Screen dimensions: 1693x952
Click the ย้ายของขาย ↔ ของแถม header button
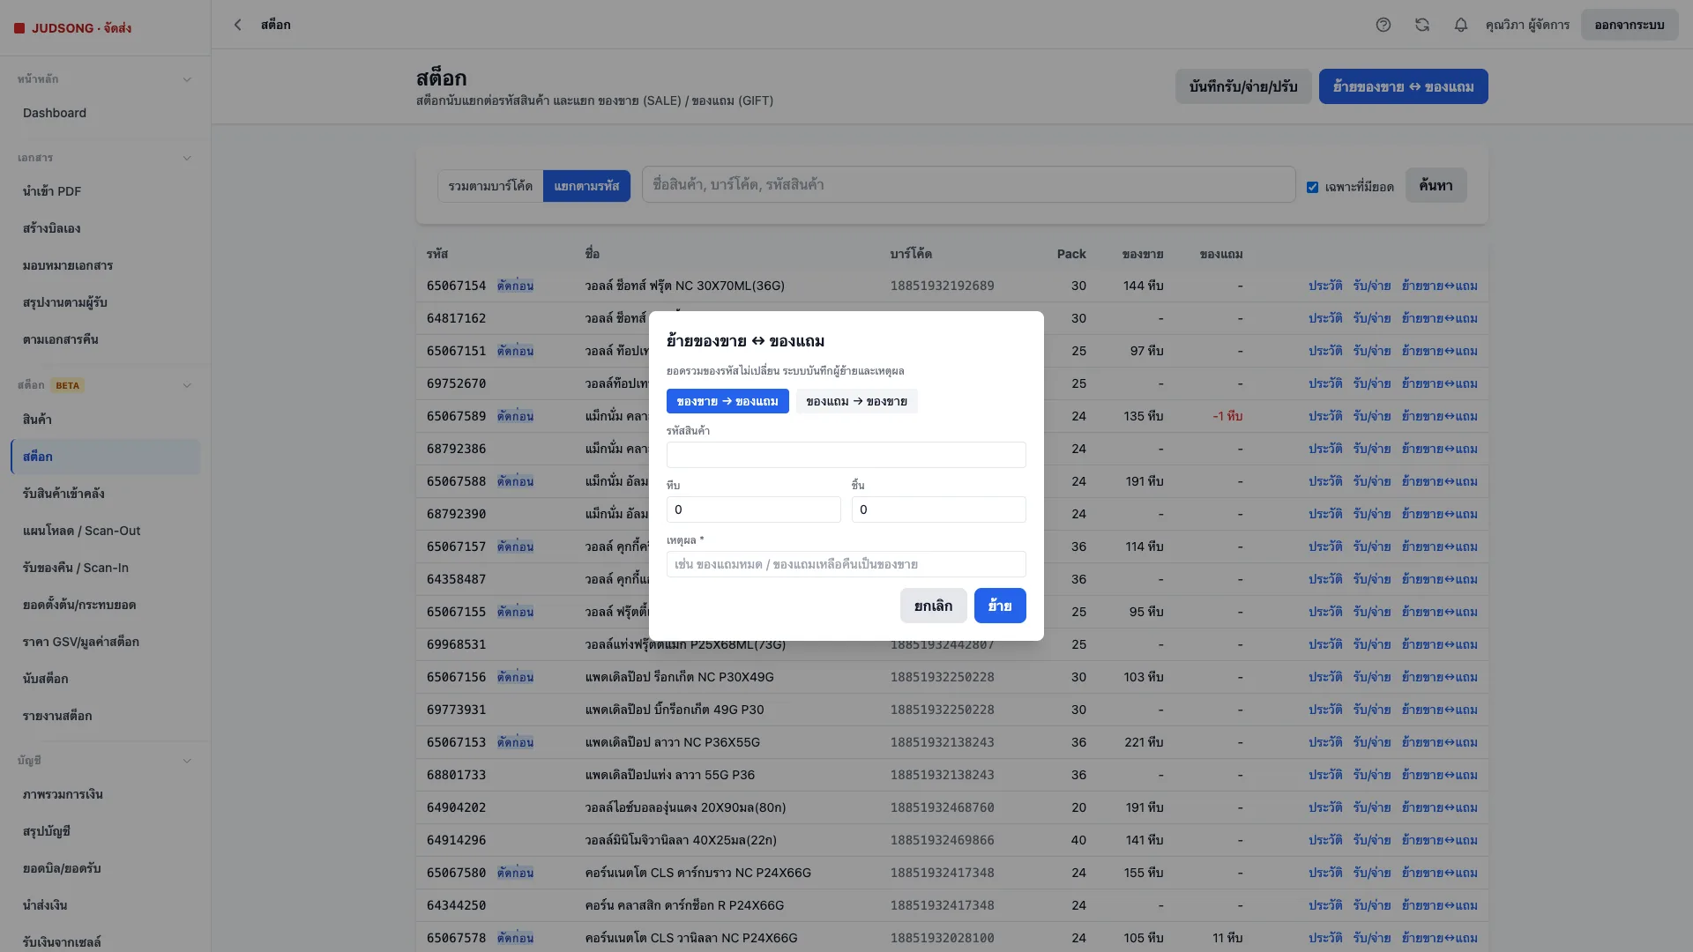click(1403, 86)
